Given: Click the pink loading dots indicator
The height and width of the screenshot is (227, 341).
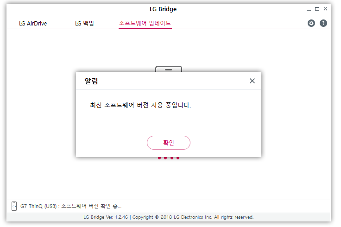Looking at the screenshot, I should point(169,158).
